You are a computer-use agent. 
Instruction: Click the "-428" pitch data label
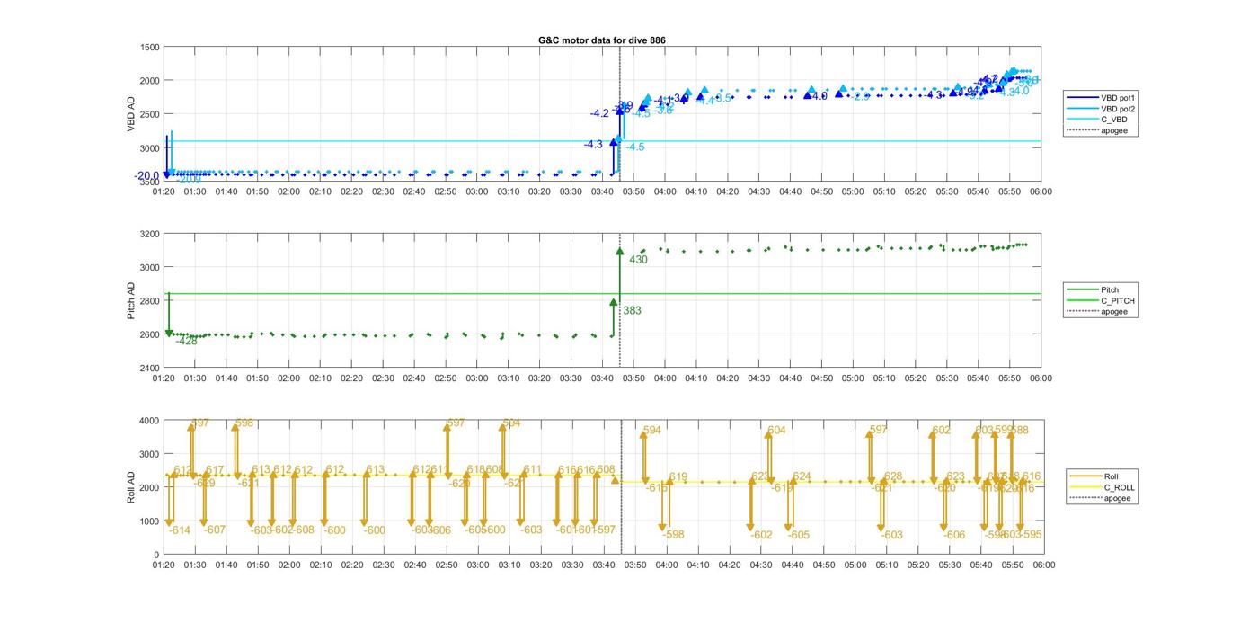(x=186, y=341)
